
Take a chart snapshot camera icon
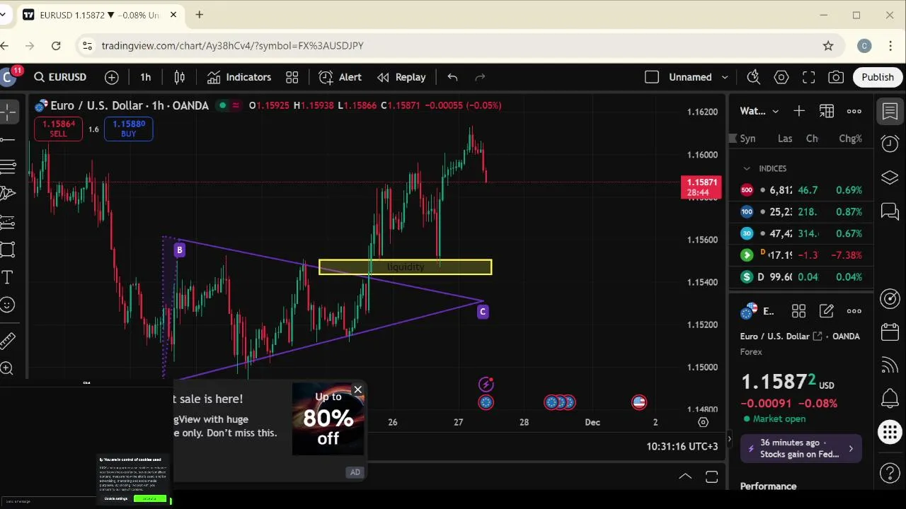[x=836, y=77]
